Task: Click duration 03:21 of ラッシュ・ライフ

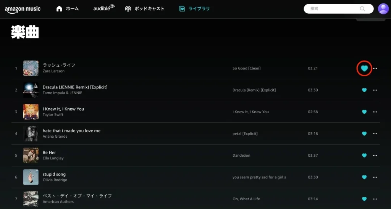Action: click(313, 68)
